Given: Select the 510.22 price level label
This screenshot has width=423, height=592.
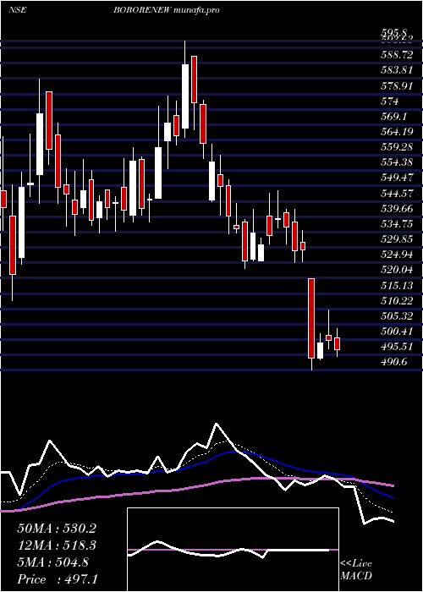Looking at the screenshot, I should [x=396, y=301].
